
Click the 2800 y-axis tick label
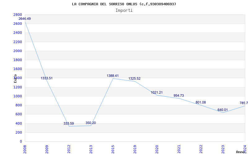(x=18, y=15)
